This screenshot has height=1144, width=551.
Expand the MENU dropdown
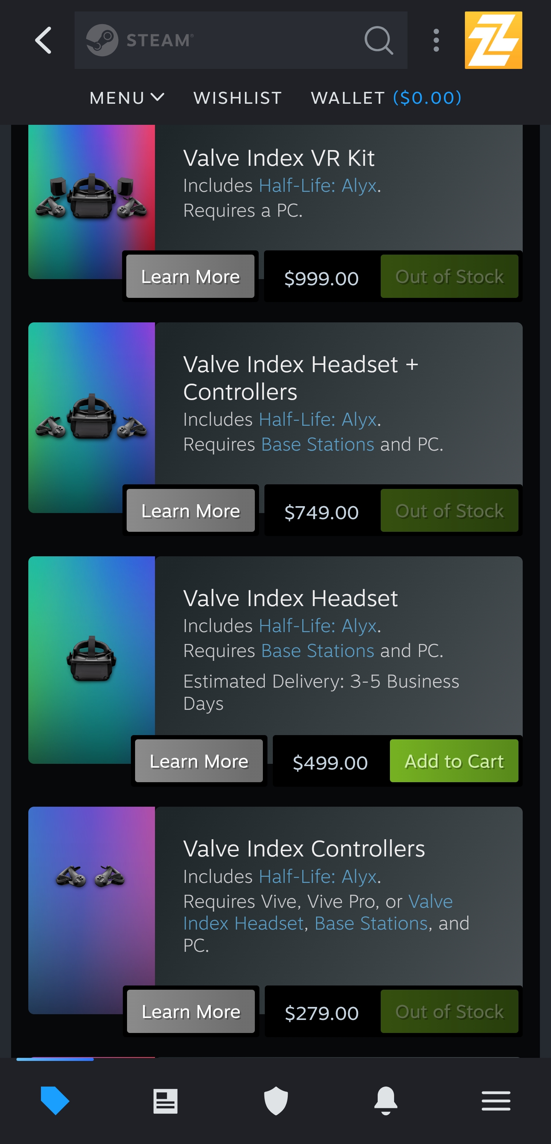pos(127,98)
